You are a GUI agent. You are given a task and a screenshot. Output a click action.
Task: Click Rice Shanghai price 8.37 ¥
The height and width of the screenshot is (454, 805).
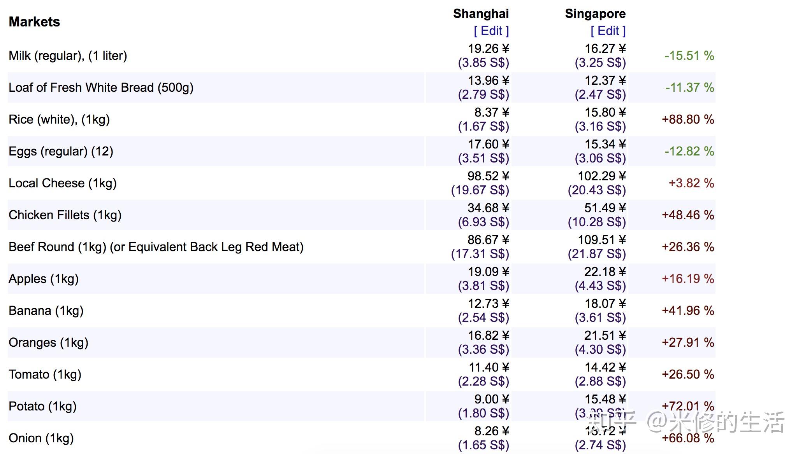[x=492, y=112]
